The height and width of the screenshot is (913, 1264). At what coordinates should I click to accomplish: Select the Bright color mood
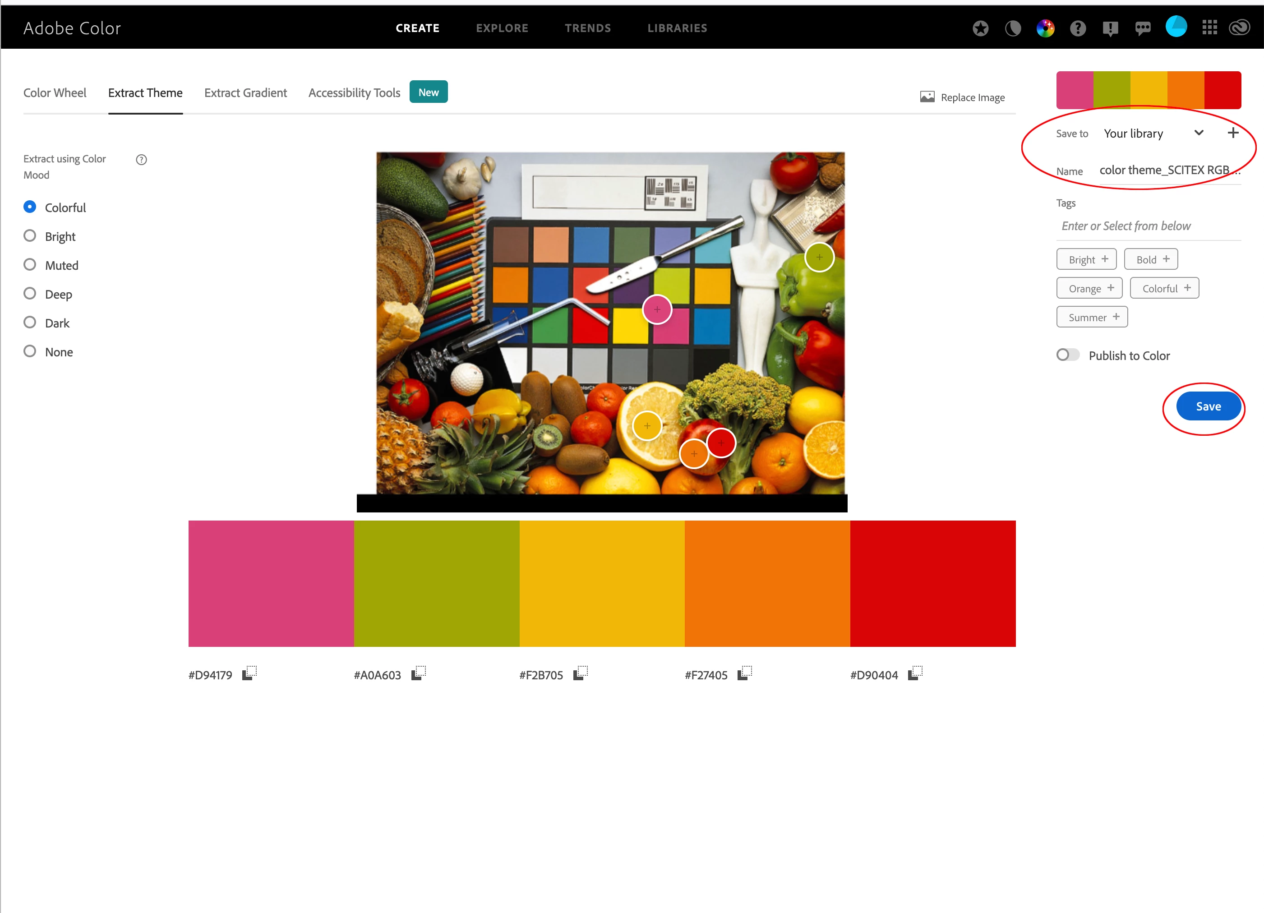tap(30, 236)
